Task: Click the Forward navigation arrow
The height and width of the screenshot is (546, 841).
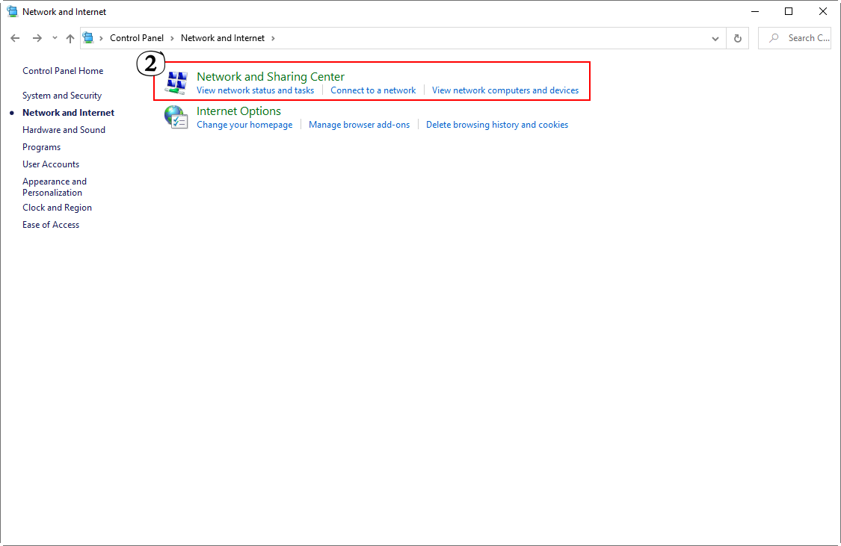Action: coord(37,38)
